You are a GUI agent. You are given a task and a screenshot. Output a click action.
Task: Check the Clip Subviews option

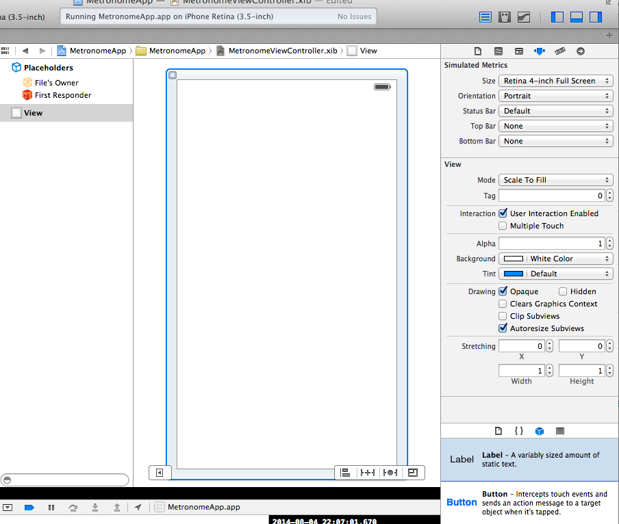tap(503, 316)
